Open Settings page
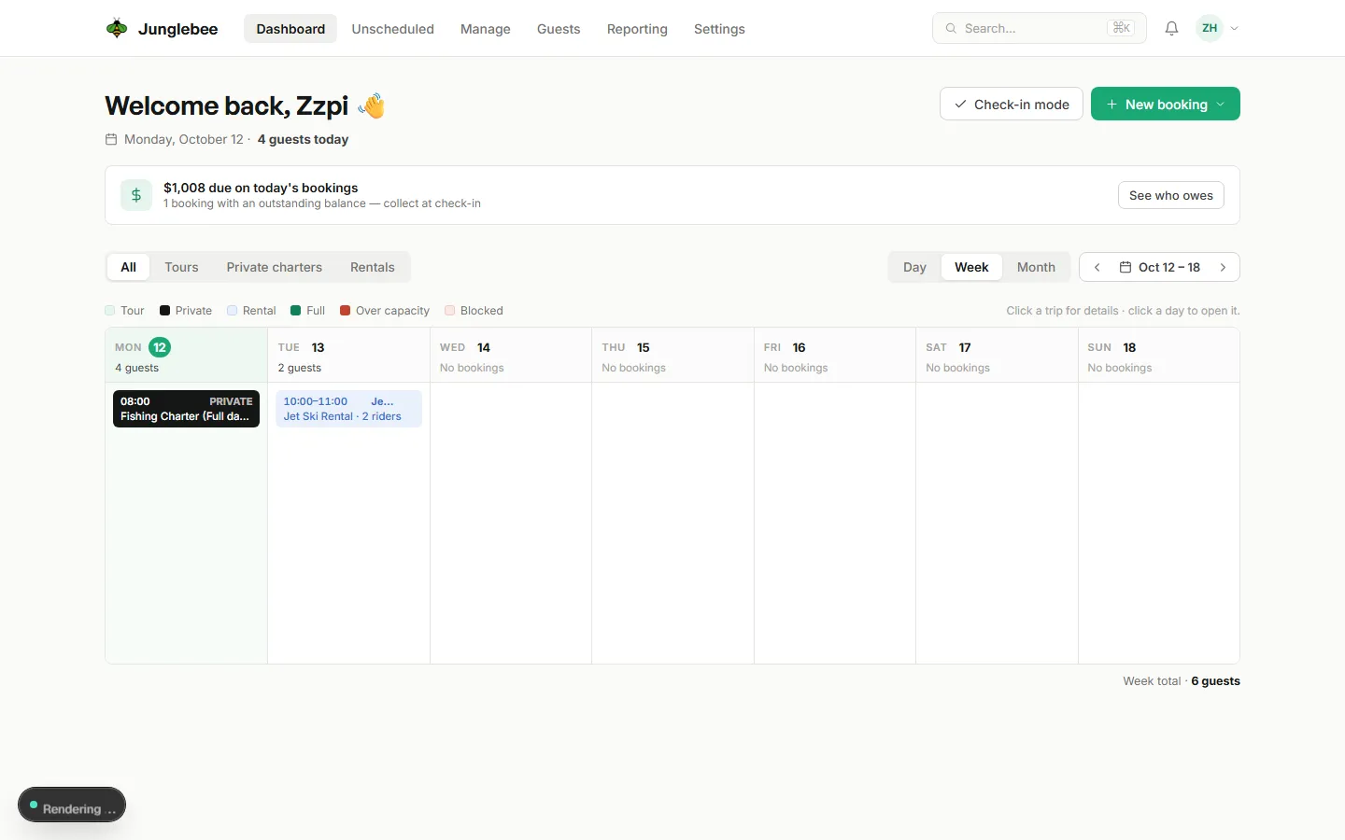The width and height of the screenshot is (1345, 840). 719,28
